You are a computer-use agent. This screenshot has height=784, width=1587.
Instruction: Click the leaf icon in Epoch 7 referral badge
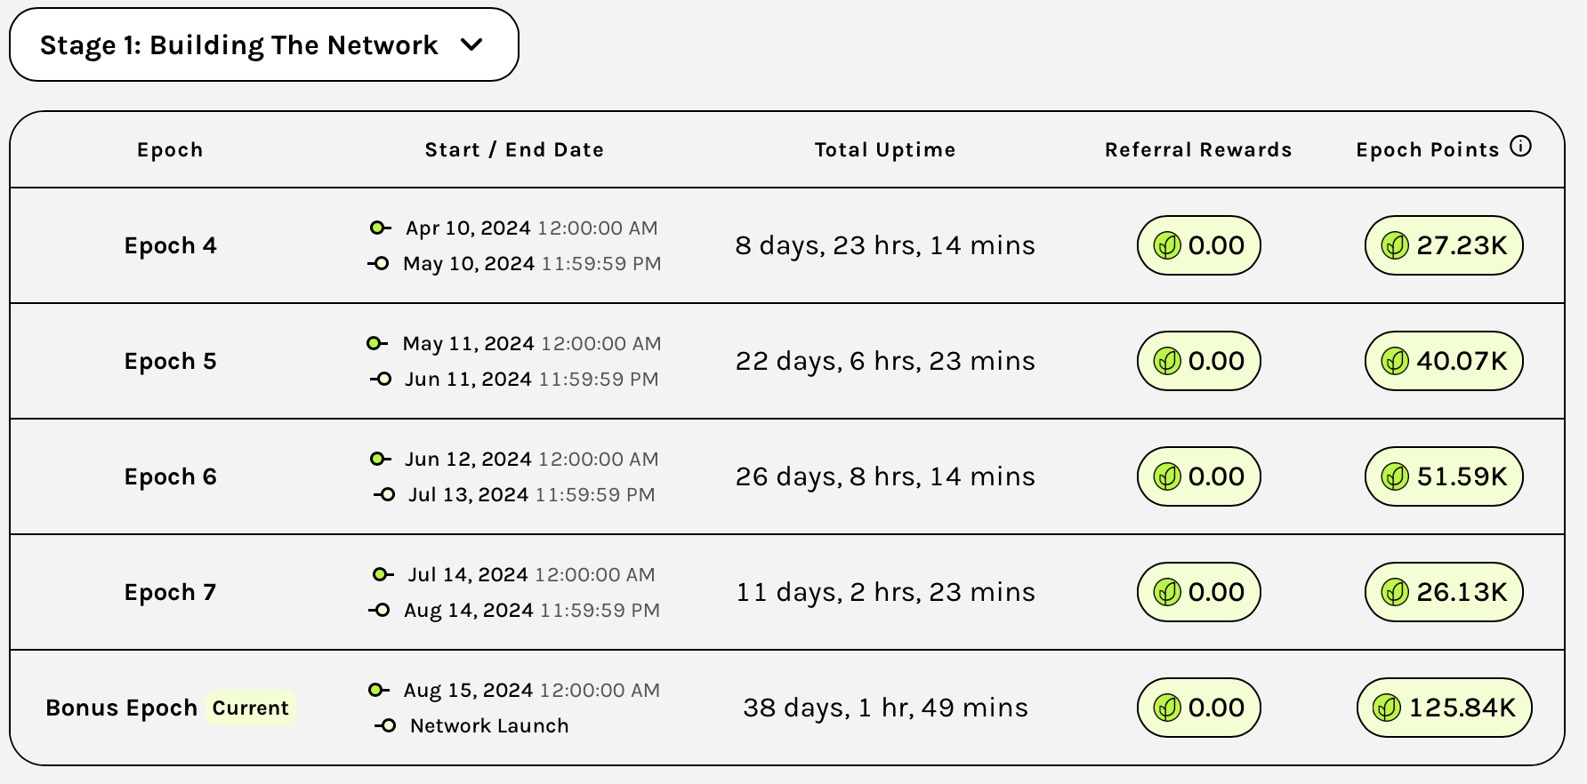tap(1167, 592)
